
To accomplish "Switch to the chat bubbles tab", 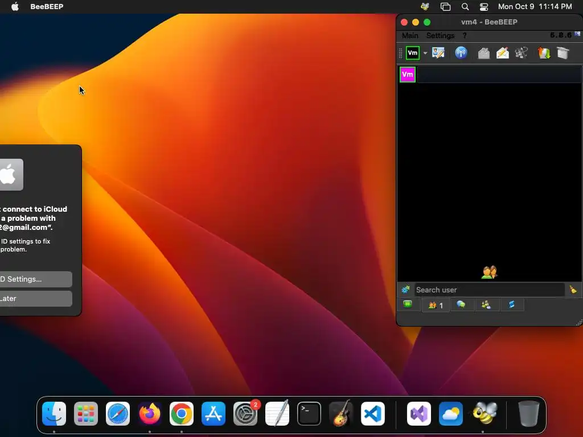I will 461,305.
